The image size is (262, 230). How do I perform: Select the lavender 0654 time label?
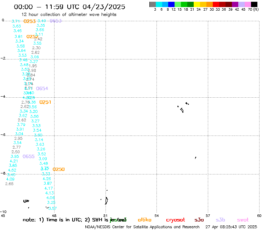pyautogui.click(x=42, y=88)
